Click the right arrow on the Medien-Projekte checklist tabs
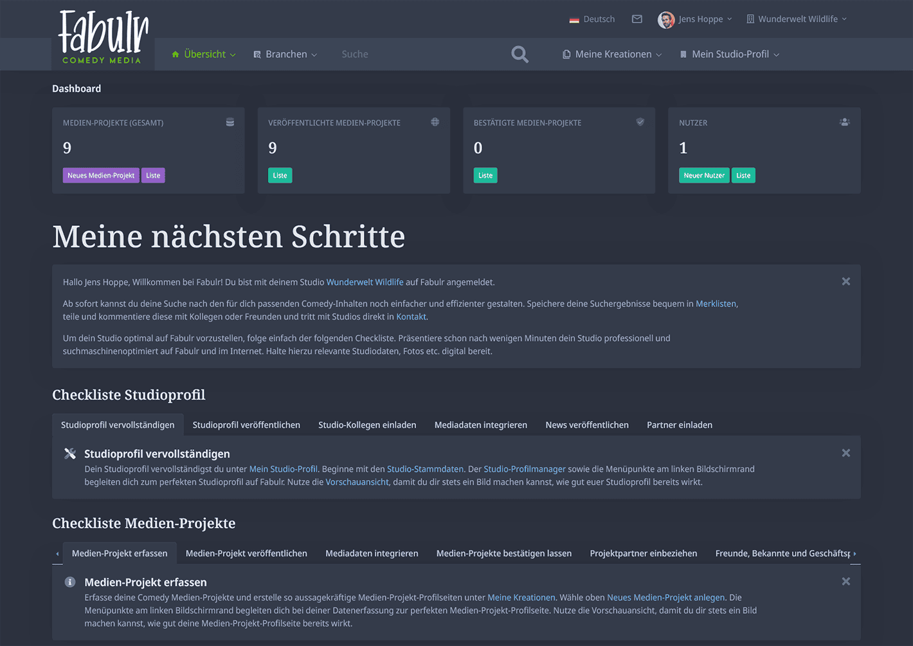This screenshot has width=913, height=646. (854, 553)
